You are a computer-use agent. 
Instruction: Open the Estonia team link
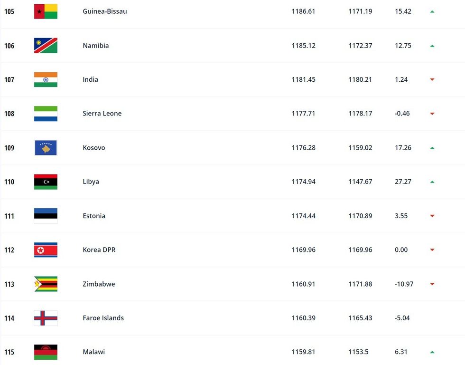pyautogui.click(x=94, y=216)
